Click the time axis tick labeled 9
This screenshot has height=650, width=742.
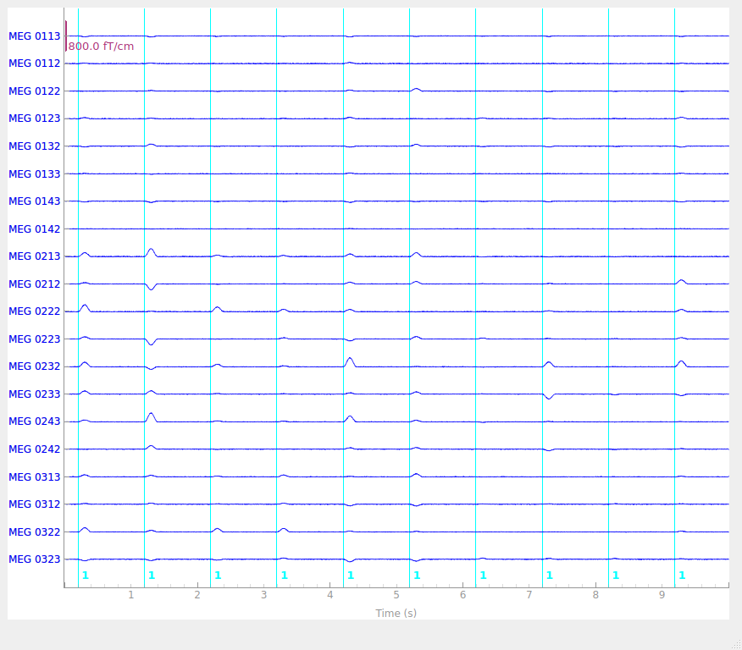(662, 595)
